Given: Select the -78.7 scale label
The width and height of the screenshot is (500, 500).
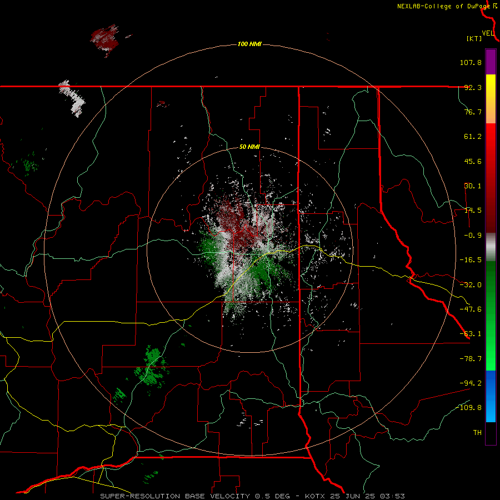Looking at the screenshot, I should pos(471,359).
